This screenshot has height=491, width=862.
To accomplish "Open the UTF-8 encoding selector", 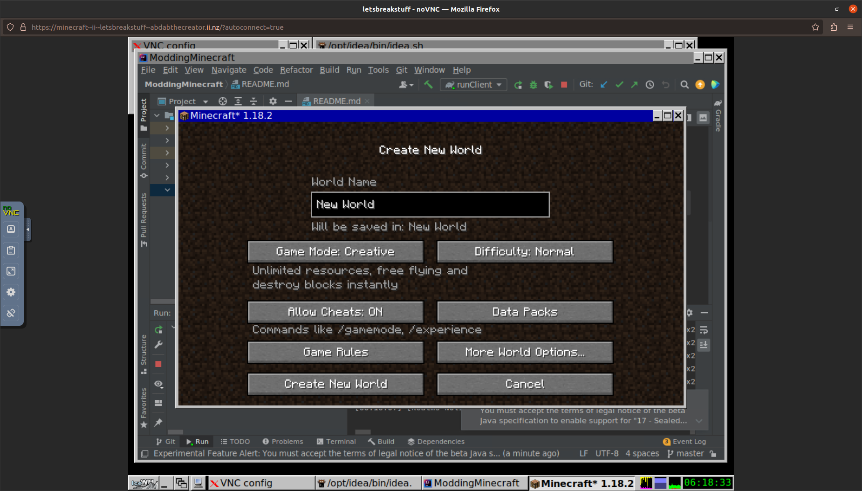I will (x=607, y=454).
